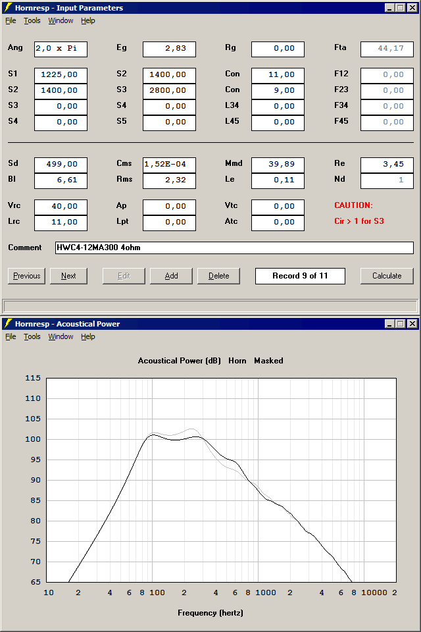Click the Masked label above the chart
The image size is (421, 632).
(268, 361)
